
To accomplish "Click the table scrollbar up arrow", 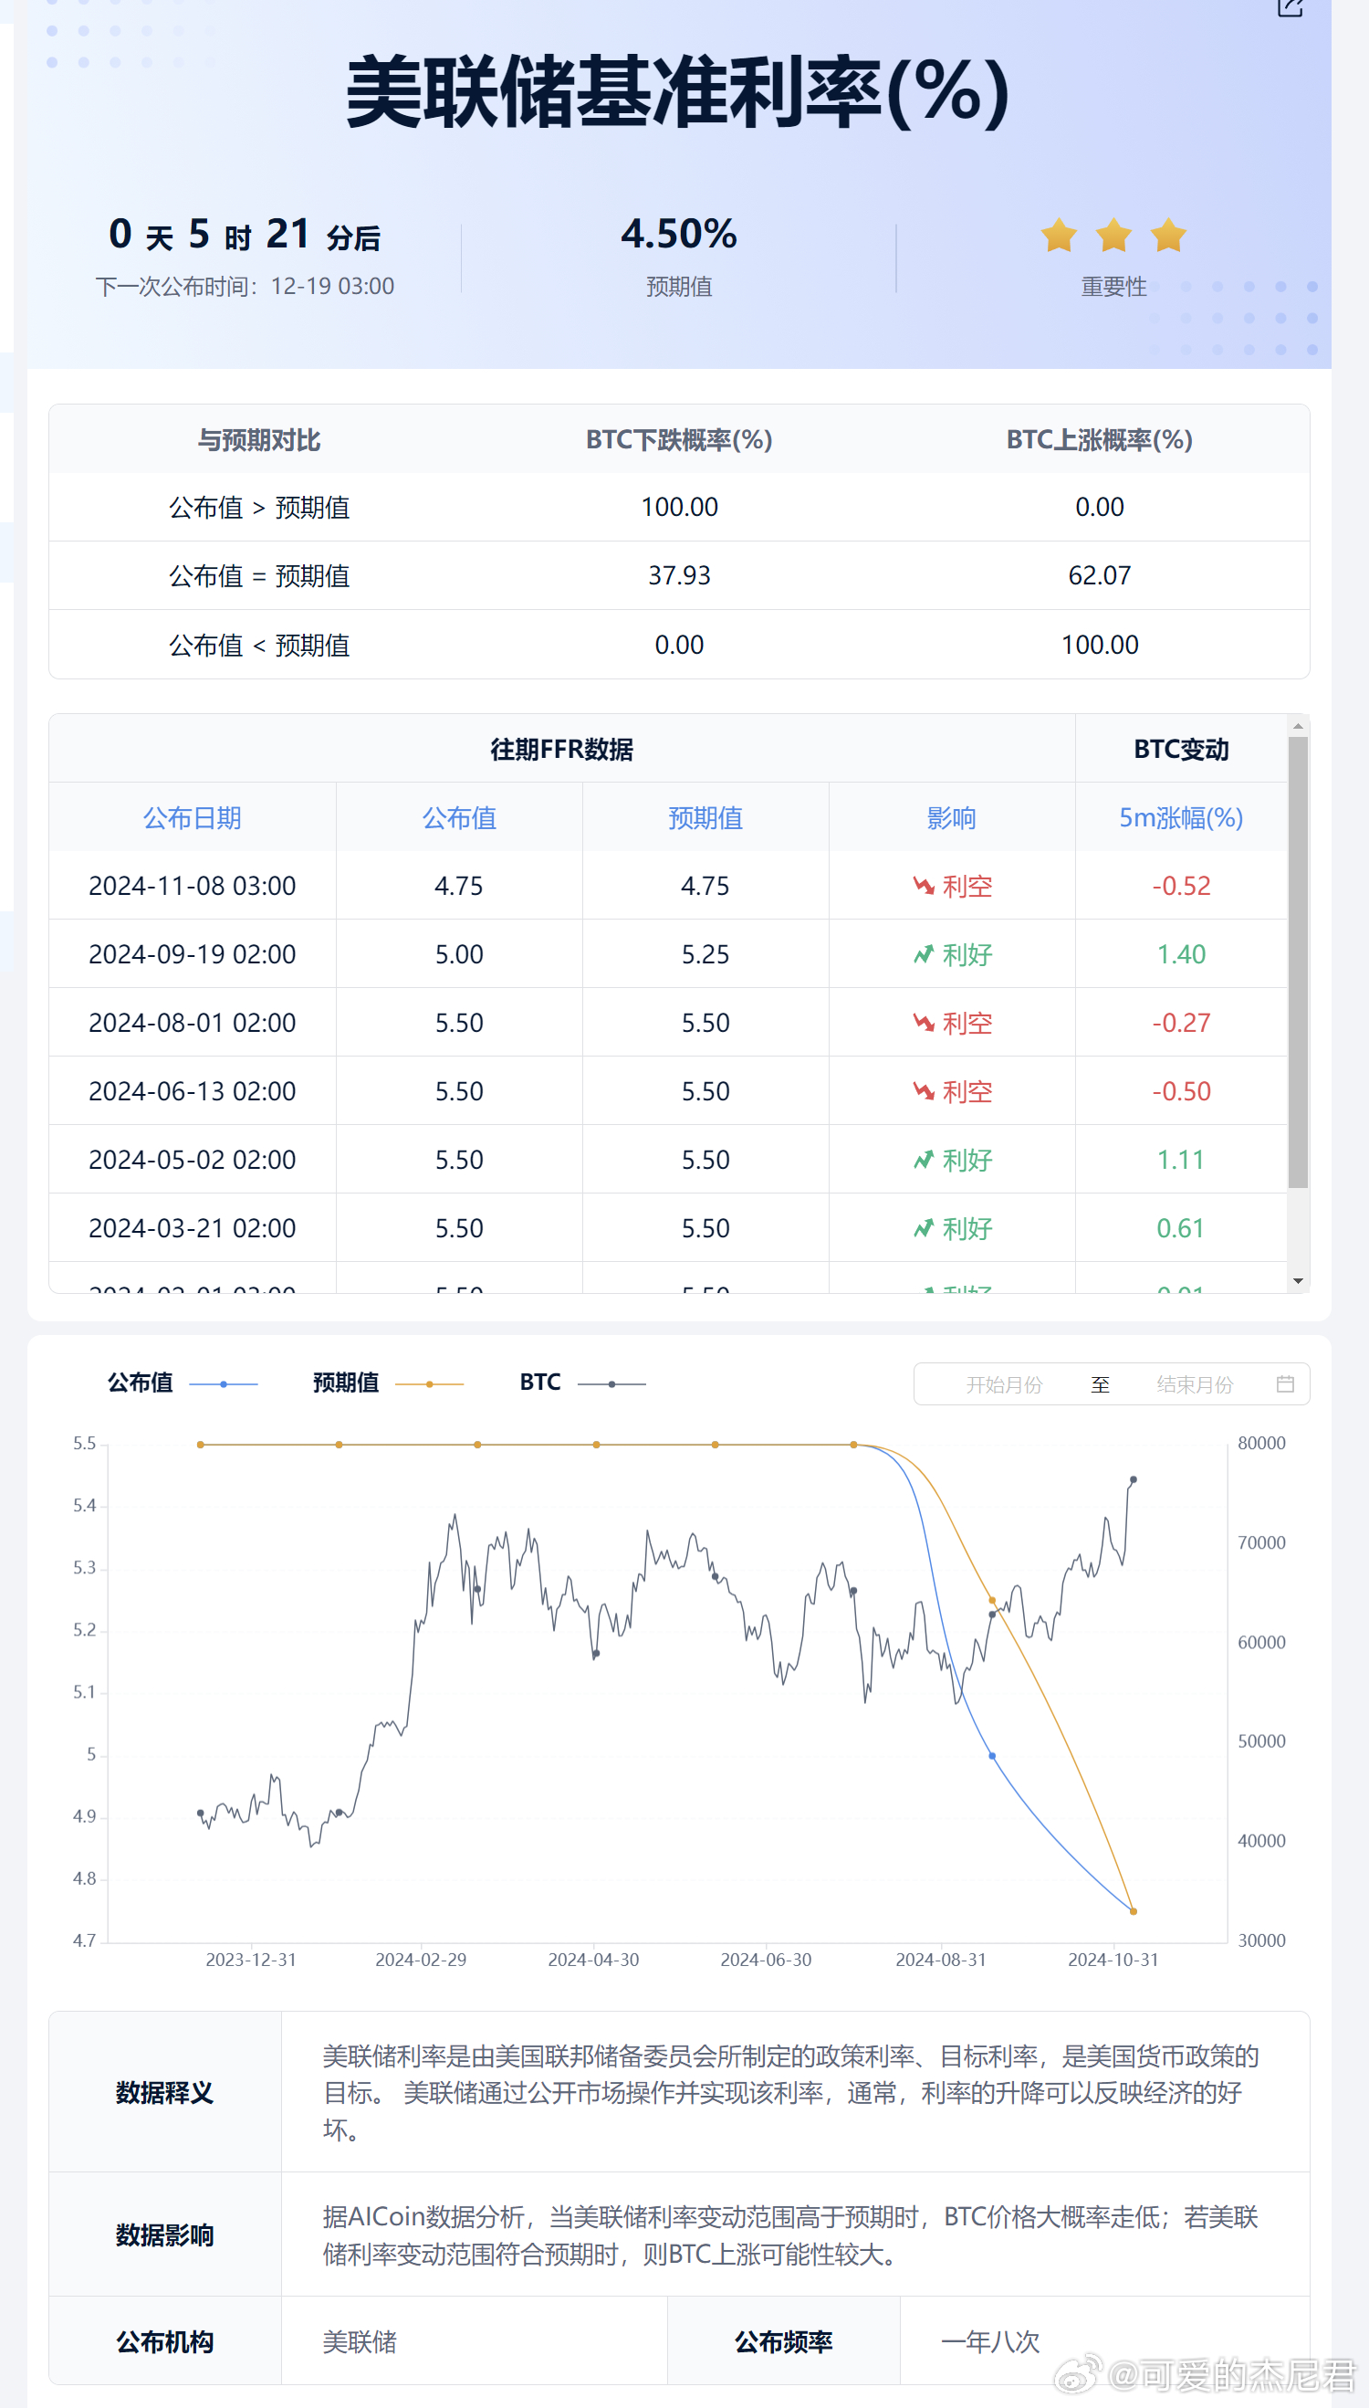I will pos(1298,725).
